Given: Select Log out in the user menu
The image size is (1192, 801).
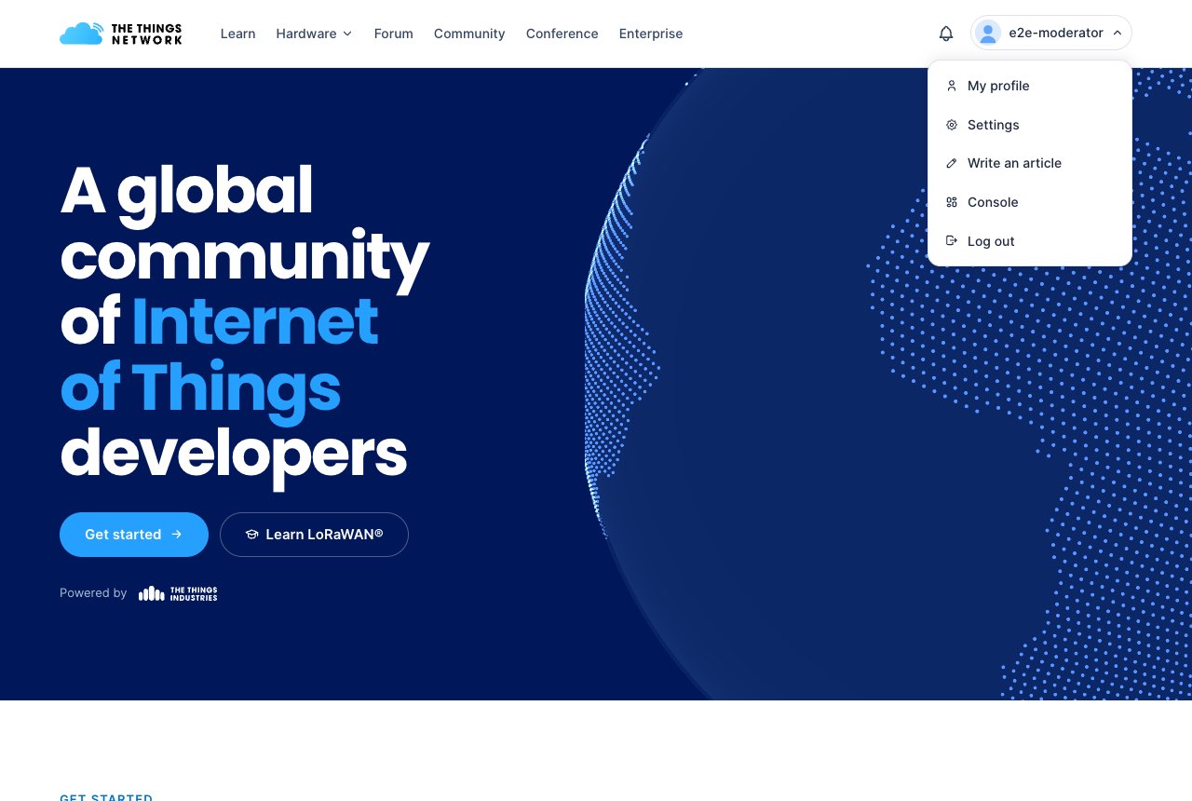Looking at the screenshot, I should (1030, 241).
